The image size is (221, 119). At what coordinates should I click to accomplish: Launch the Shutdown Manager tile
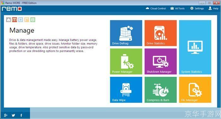click(160, 61)
